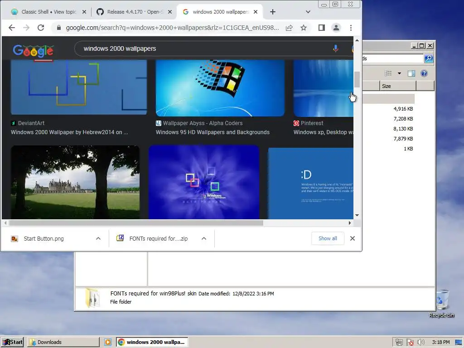The height and width of the screenshot is (348, 464).
Task: Open the purple Windows beta tester thumbnail
Action: tap(204, 182)
